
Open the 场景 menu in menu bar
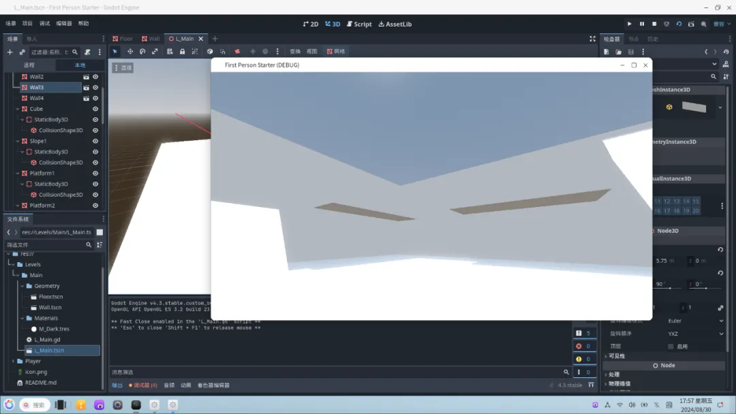(x=11, y=23)
